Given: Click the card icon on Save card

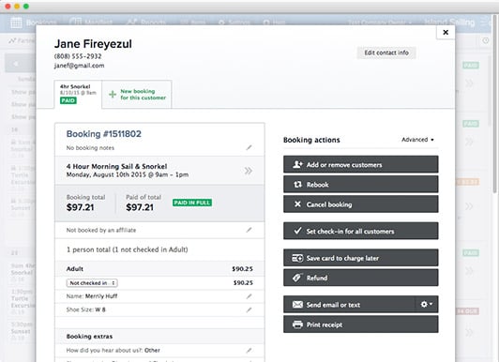Looking at the screenshot, I should point(297,258).
